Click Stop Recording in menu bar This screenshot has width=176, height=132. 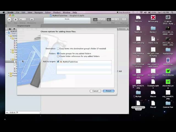123,12
